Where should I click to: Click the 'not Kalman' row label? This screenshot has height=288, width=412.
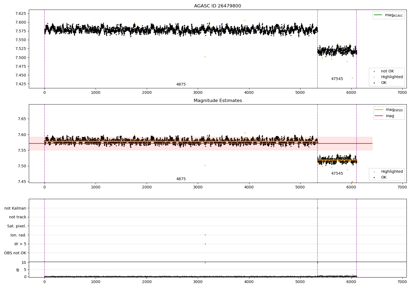click(x=15, y=208)
